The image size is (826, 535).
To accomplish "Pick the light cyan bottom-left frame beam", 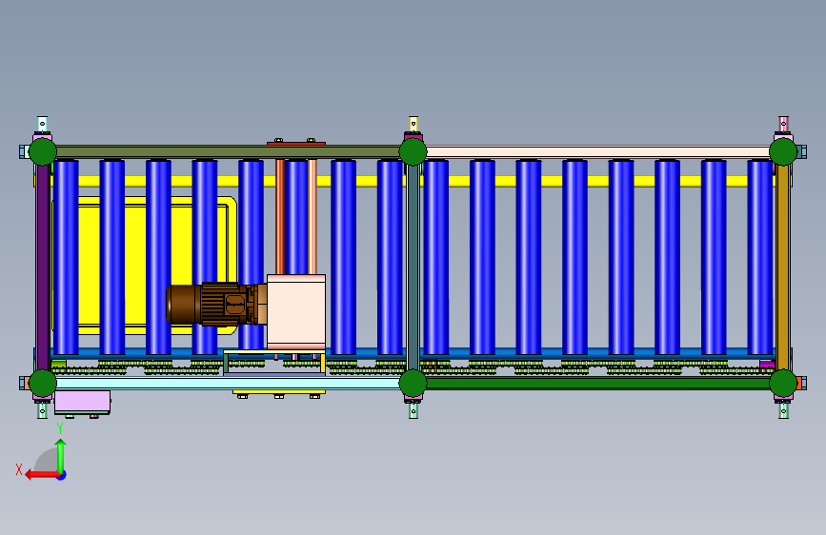I will click(228, 384).
